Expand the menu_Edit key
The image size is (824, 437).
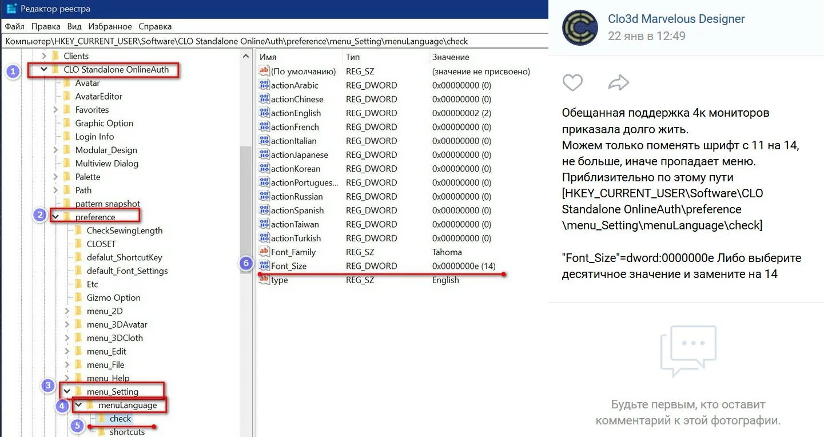67,351
